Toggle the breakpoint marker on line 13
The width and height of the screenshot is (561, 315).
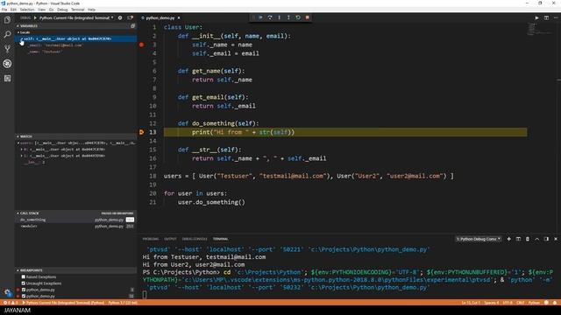tap(141, 132)
